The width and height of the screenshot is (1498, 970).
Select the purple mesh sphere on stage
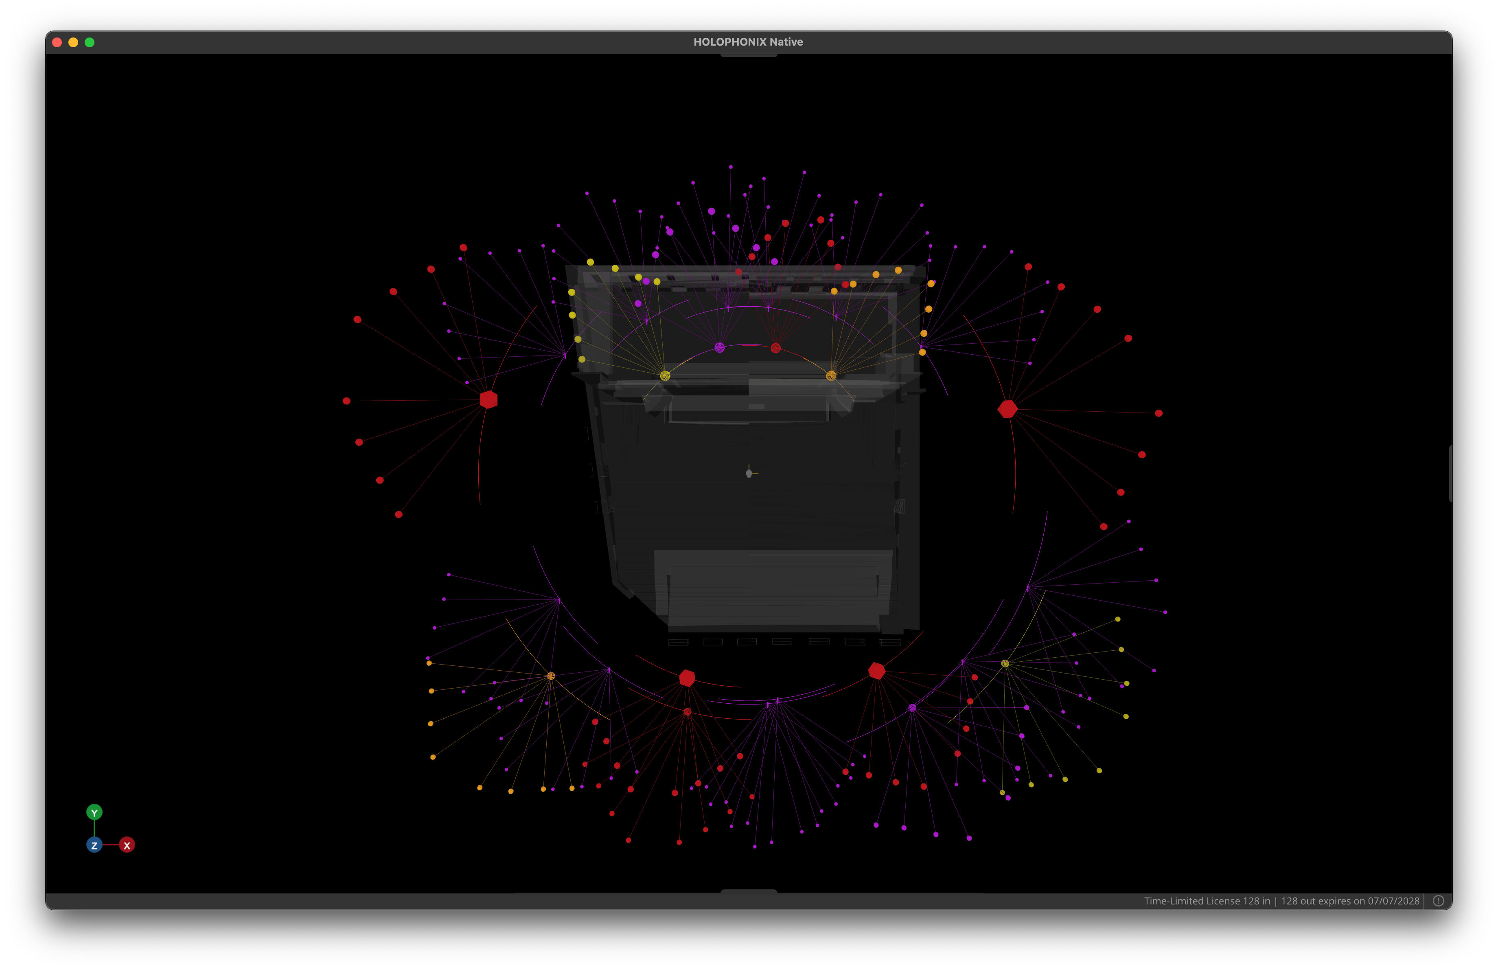pyautogui.click(x=719, y=347)
